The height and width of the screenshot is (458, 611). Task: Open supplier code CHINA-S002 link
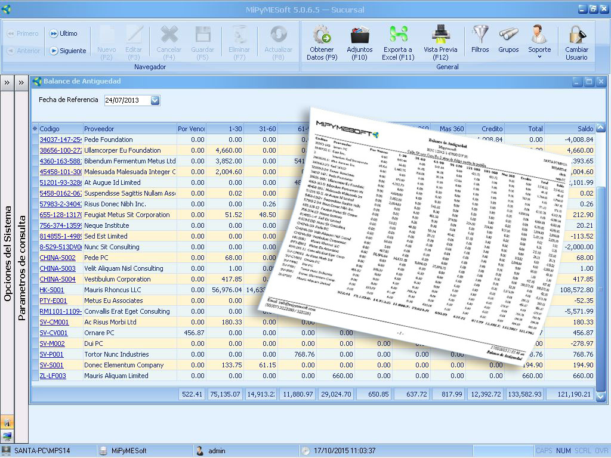[58, 258]
